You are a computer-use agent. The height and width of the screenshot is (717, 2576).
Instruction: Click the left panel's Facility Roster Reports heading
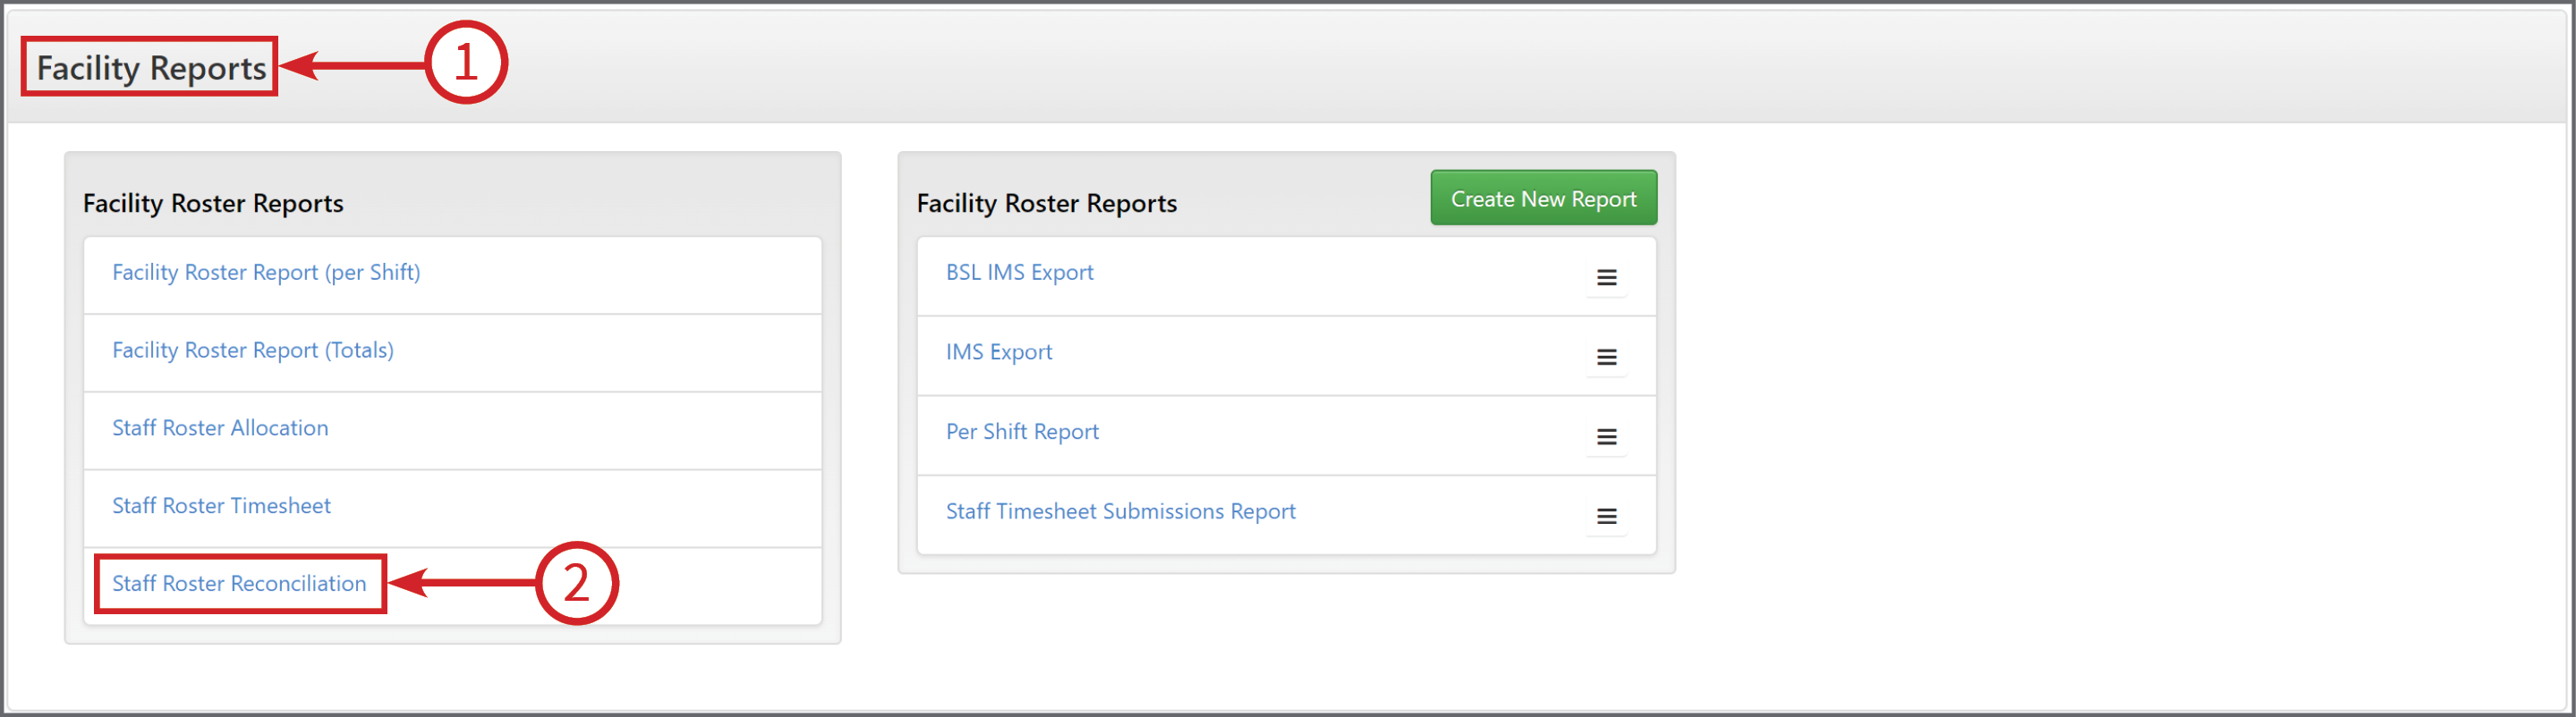pyautogui.click(x=213, y=204)
